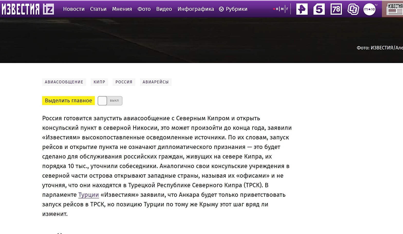
Task: Open the СЭ sport-express icon
Action: click(x=353, y=9)
